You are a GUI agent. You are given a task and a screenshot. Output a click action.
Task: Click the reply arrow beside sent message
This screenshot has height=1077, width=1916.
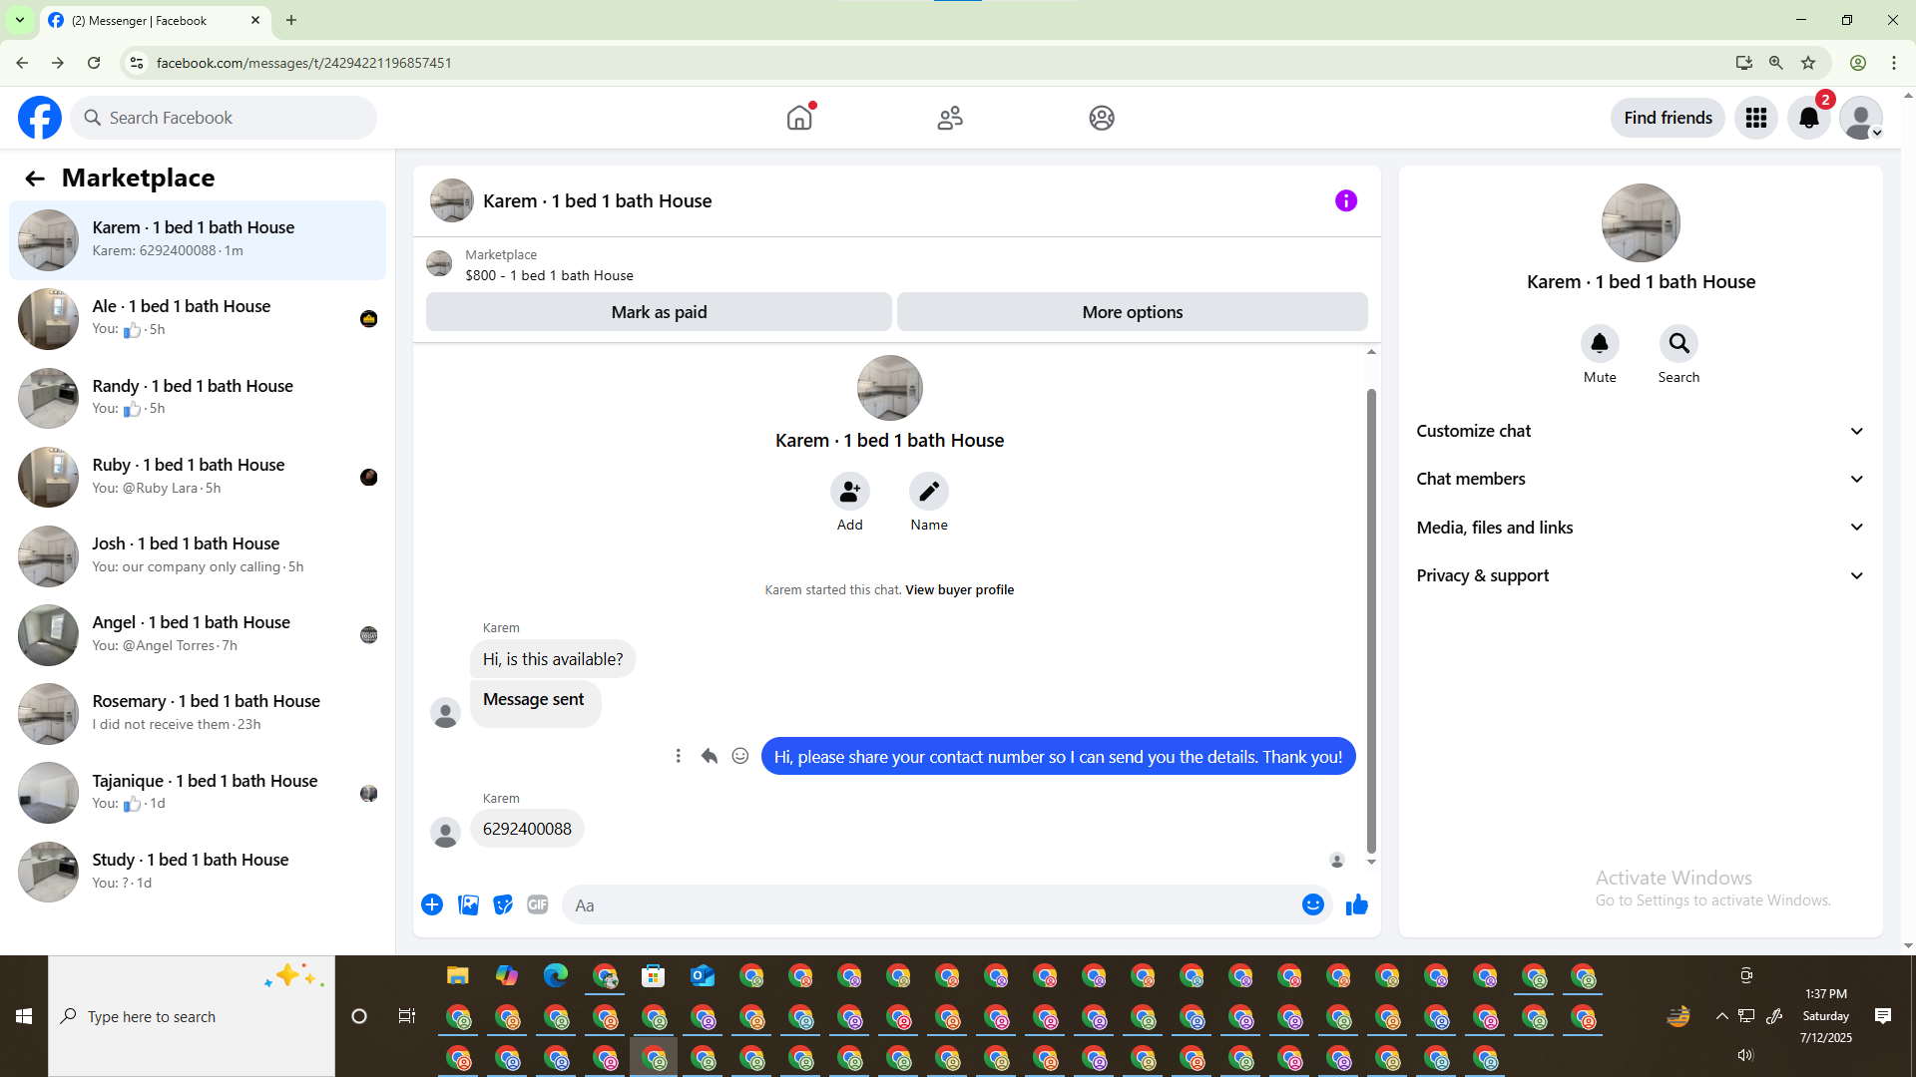tap(710, 756)
